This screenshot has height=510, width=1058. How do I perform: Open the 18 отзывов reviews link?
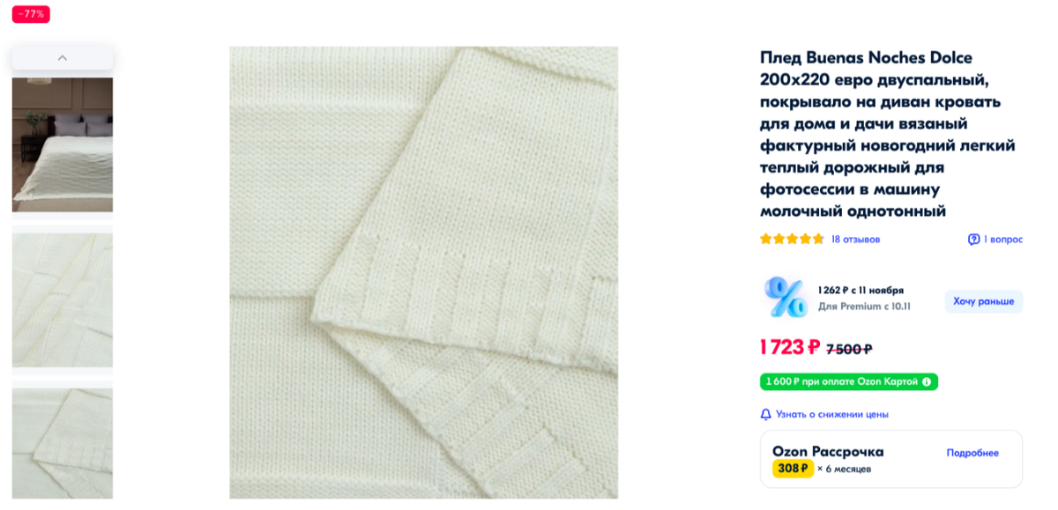855,239
